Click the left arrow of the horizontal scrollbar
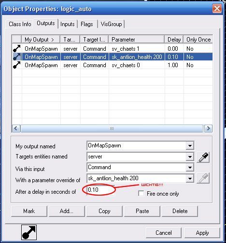 (16, 129)
